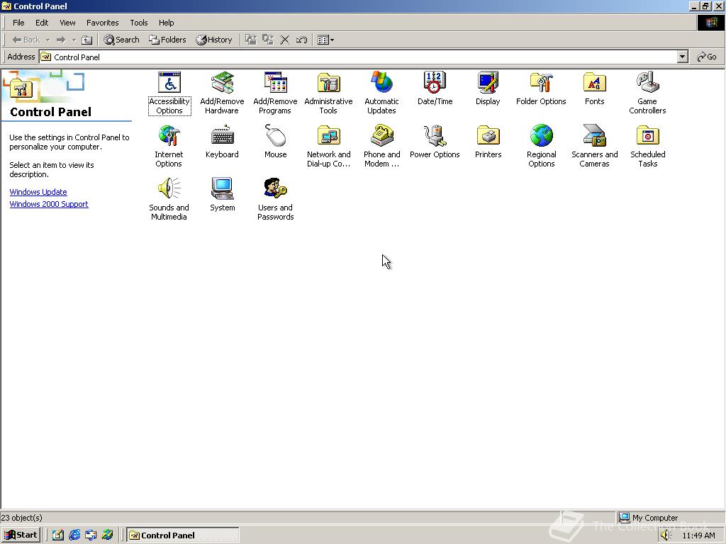Select Scanners and Cameras icon
726x544 pixels.
click(595, 146)
